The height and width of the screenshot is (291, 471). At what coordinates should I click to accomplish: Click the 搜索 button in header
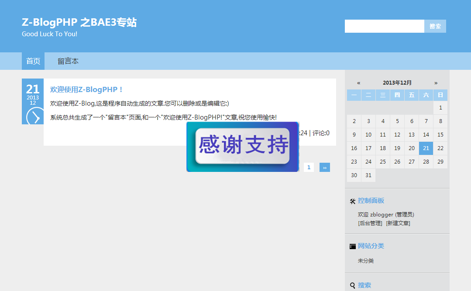(x=435, y=27)
